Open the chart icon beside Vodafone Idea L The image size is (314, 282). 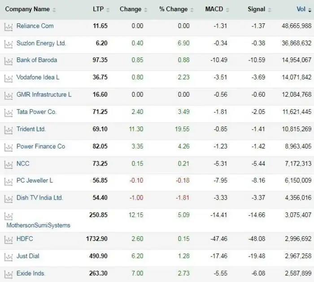(8, 78)
